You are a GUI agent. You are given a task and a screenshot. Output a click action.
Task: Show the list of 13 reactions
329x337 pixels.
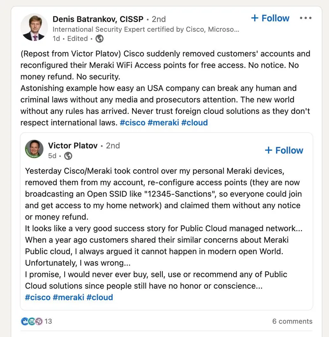tap(49, 321)
